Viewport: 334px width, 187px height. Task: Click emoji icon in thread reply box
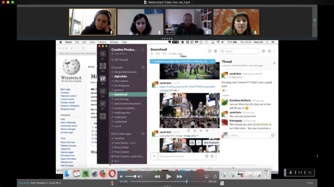(x=272, y=135)
